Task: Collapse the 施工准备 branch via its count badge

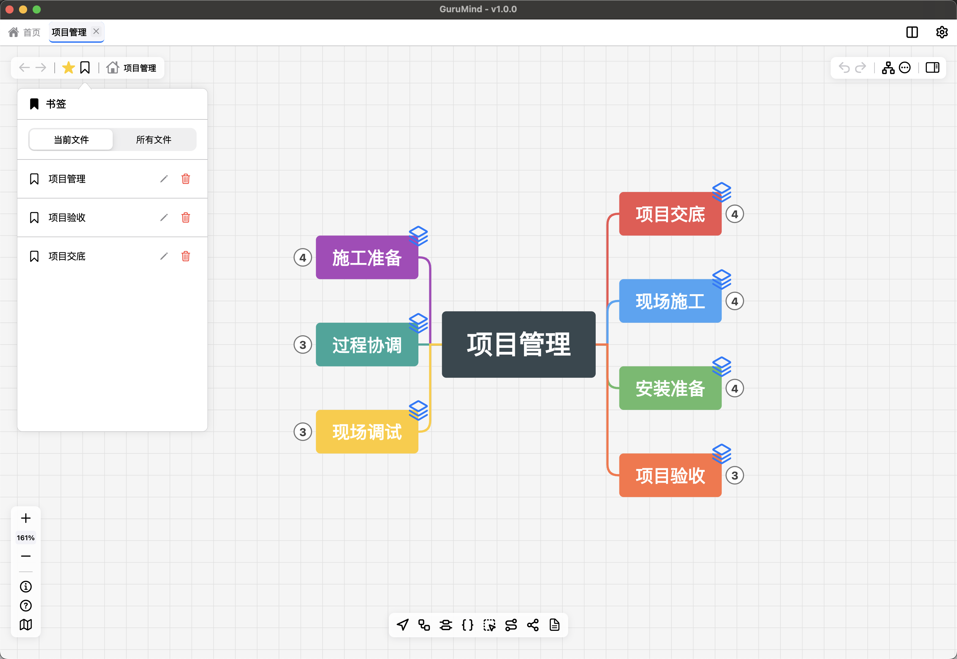Action: (x=303, y=257)
